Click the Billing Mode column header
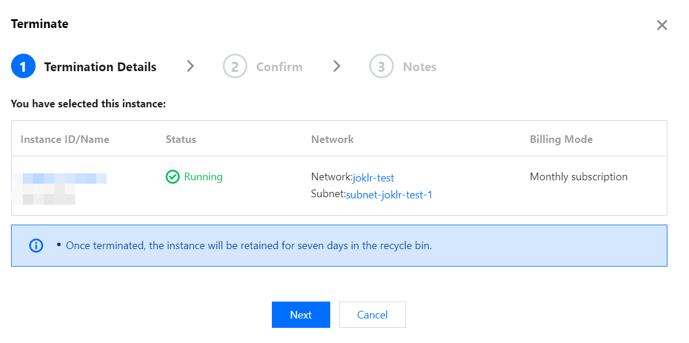This screenshot has width=689, height=343. pos(561,139)
